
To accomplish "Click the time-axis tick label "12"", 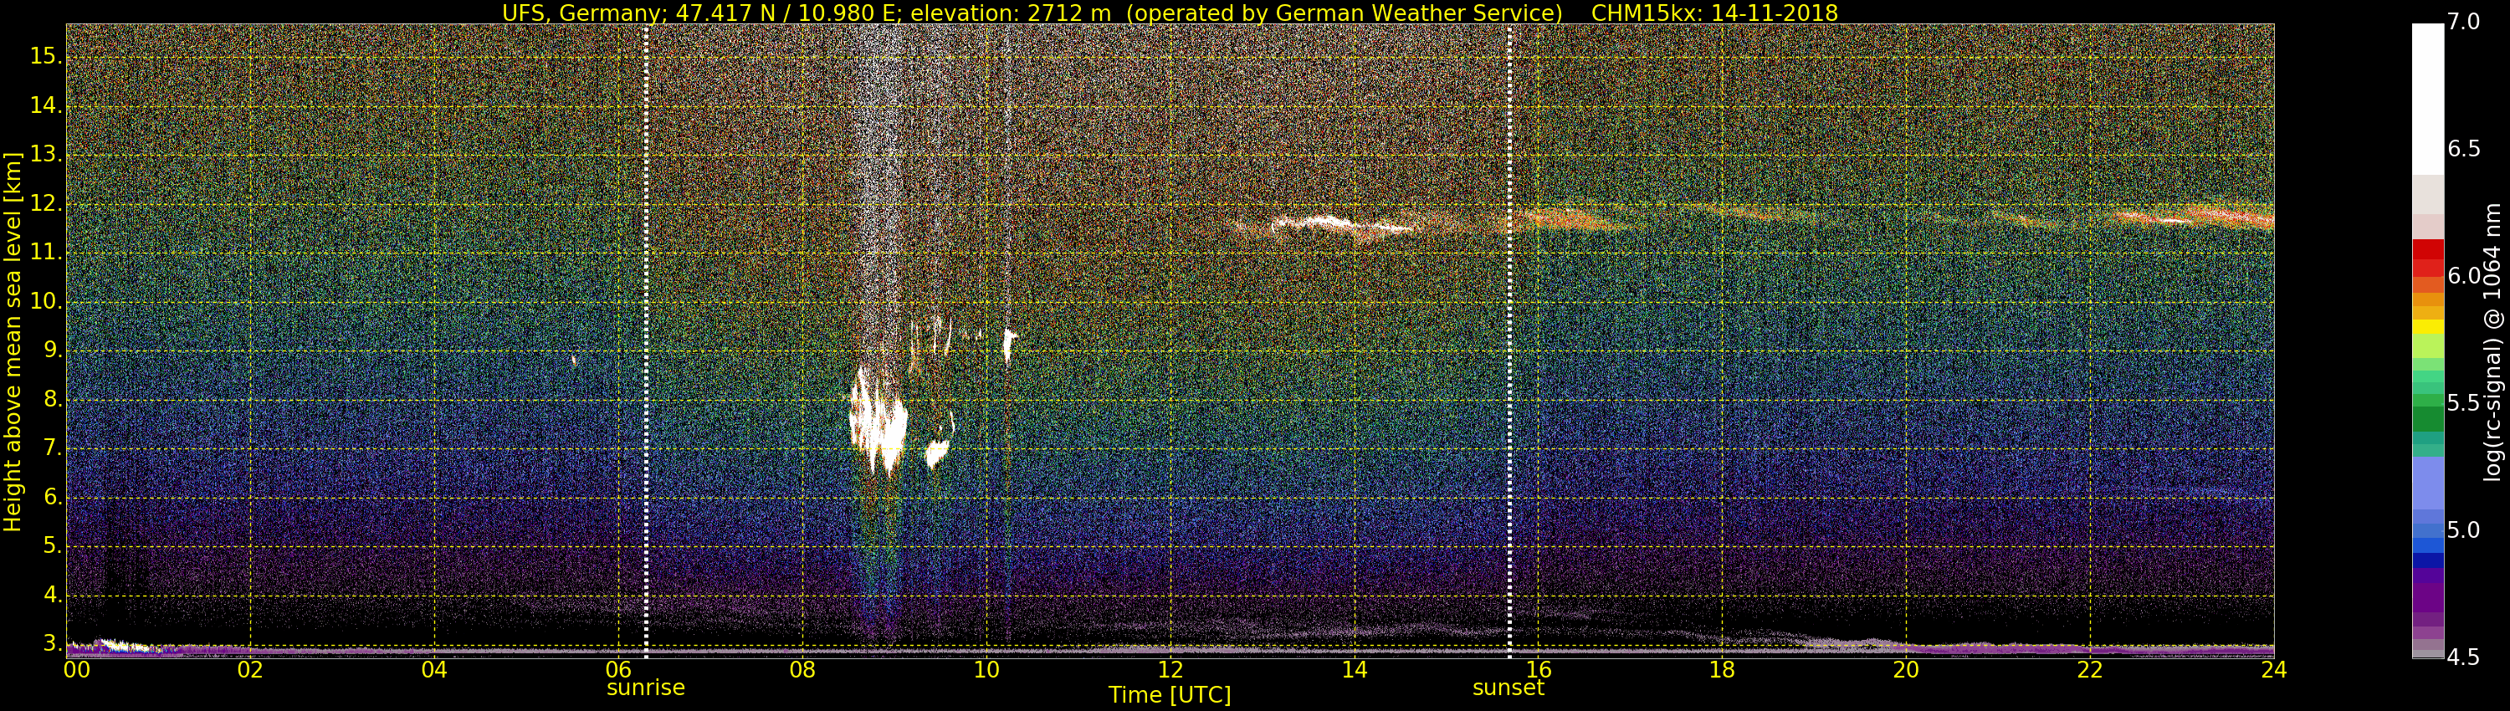I will (x=1170, y=669).
